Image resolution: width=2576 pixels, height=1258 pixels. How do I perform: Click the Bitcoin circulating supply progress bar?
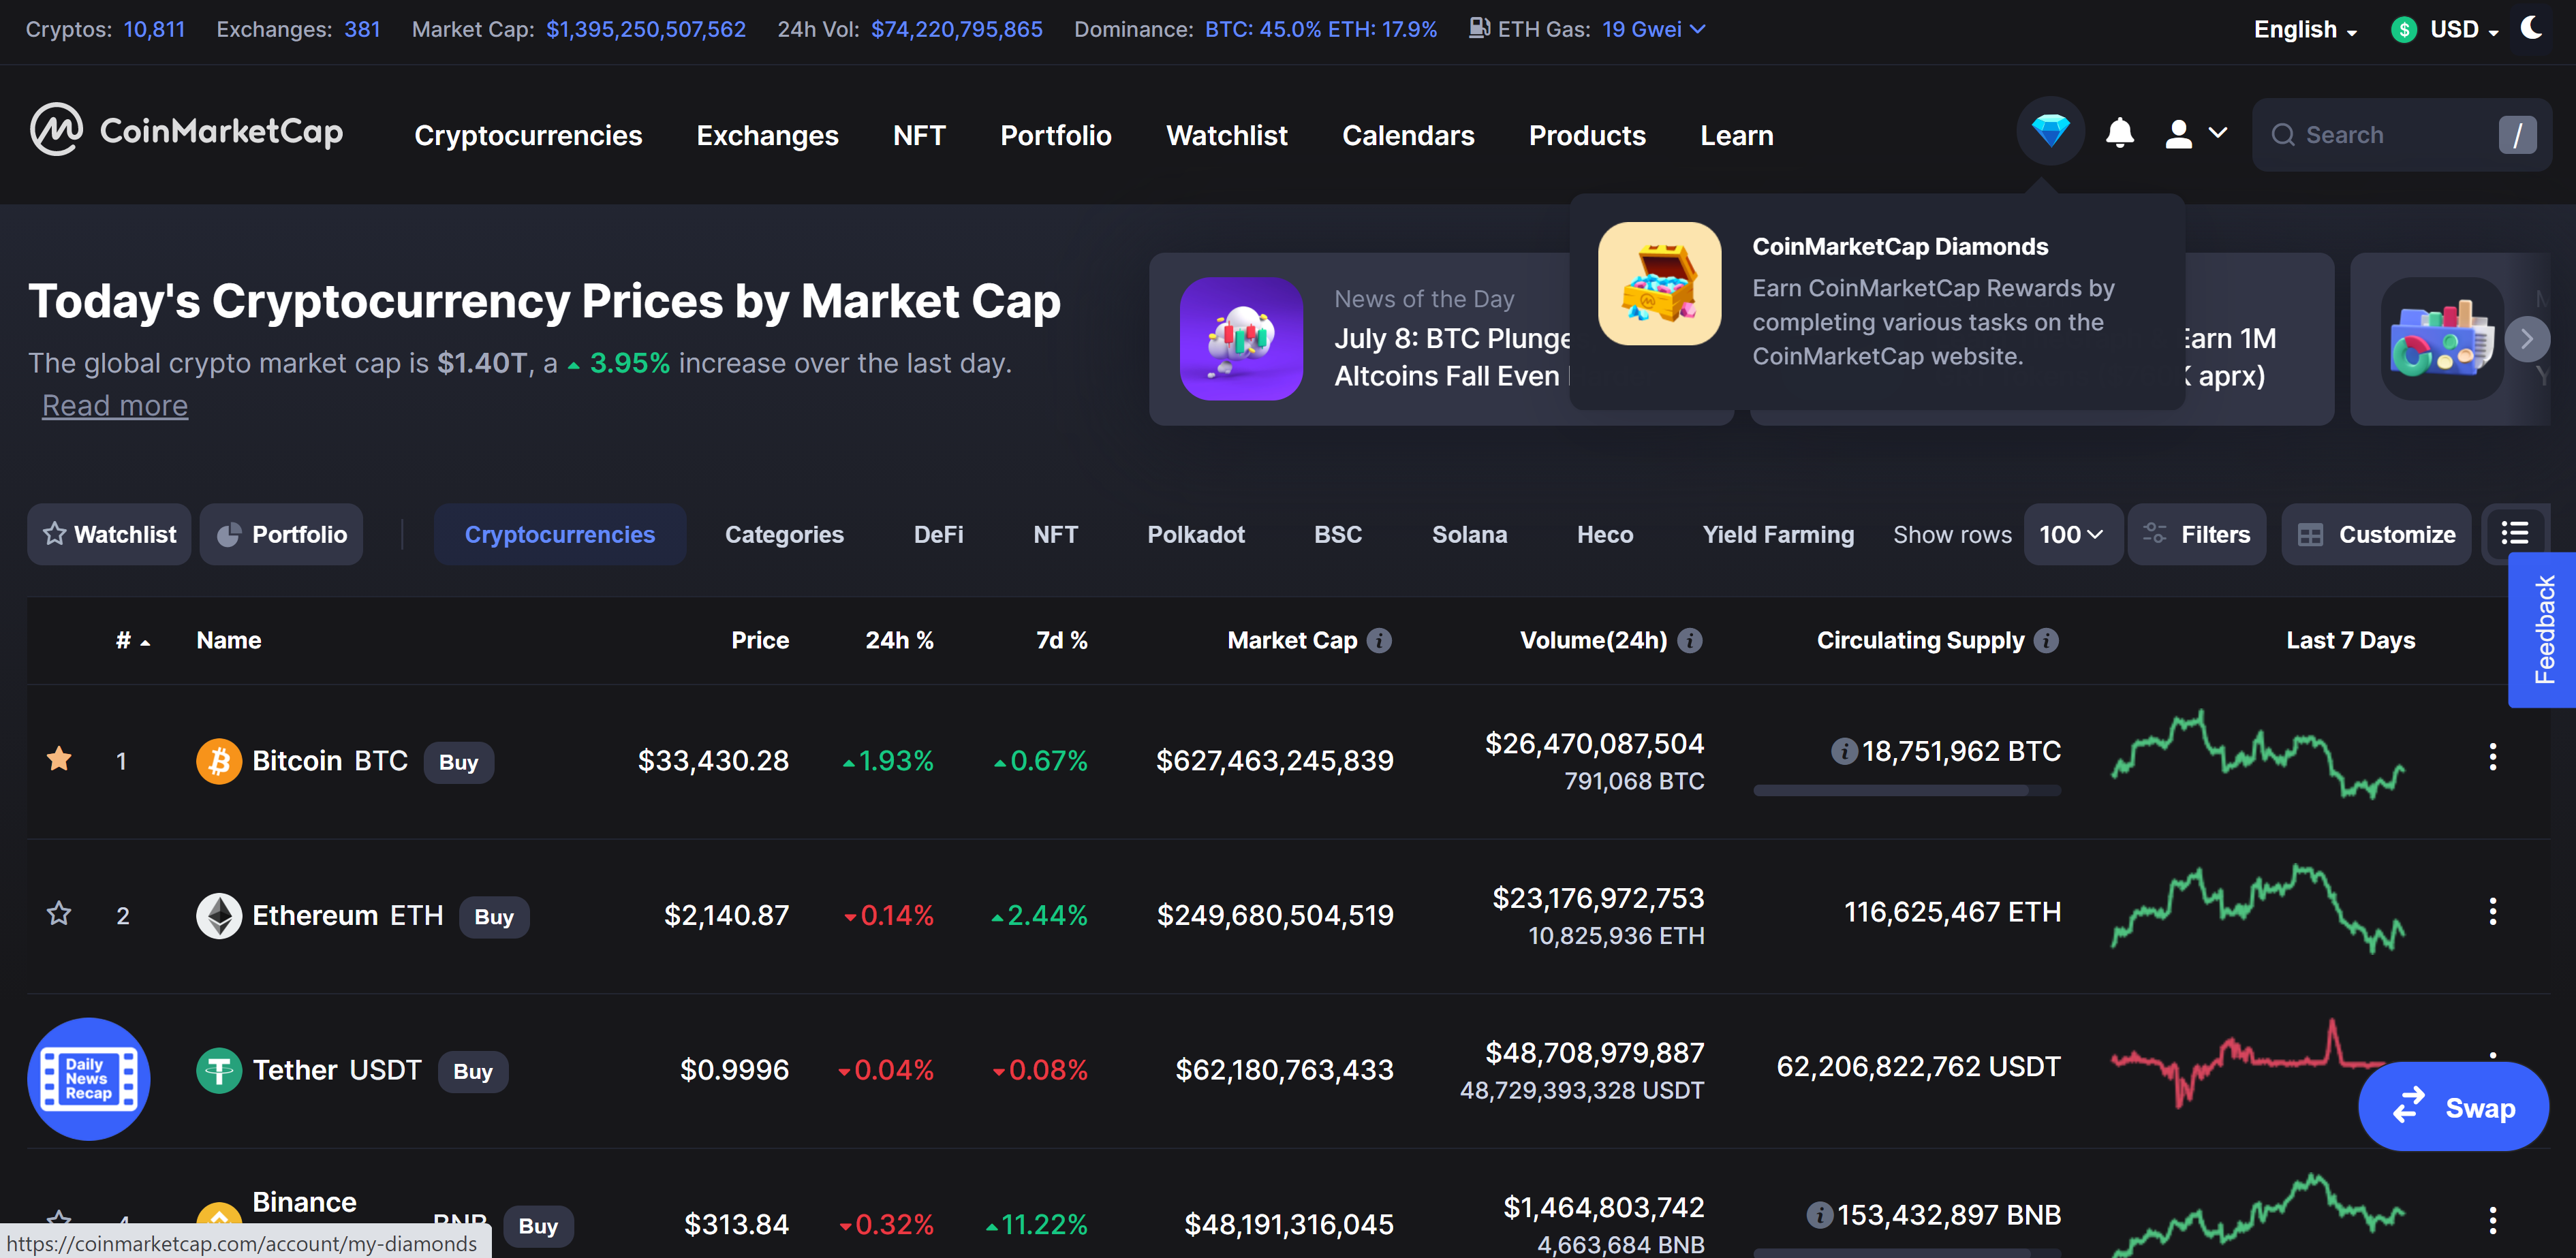tap(1907, 791)
